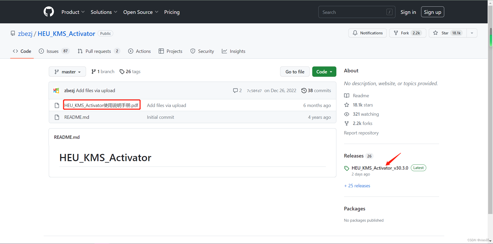This screenshot has height=244, width=493.
Task: Open the Pricing page
Action: [172, 12]
